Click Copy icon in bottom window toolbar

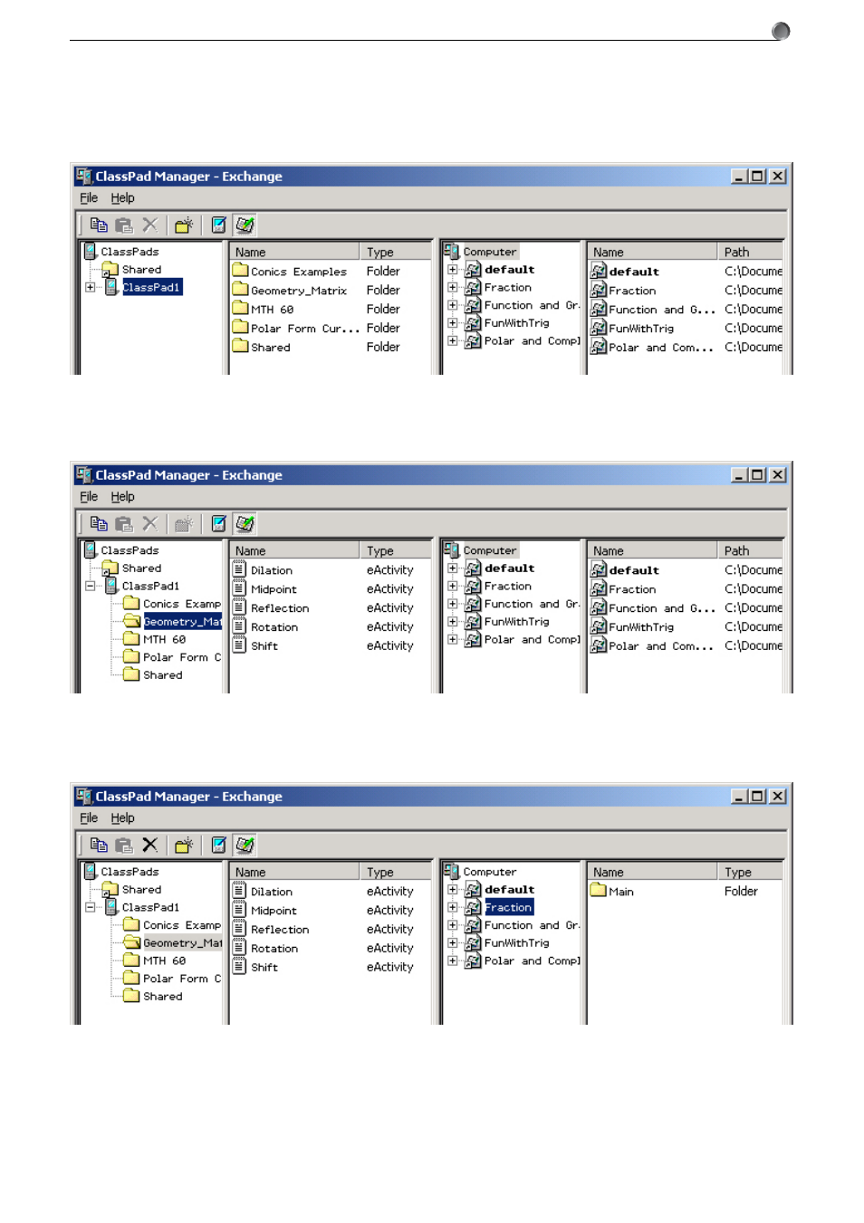(99, 846)
